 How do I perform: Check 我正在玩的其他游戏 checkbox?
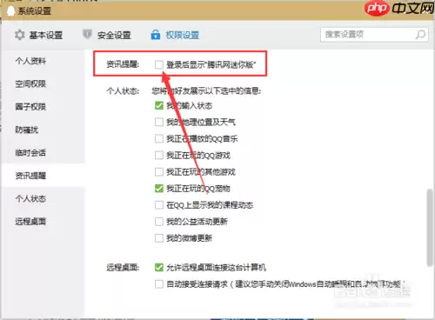coord(159,172)
